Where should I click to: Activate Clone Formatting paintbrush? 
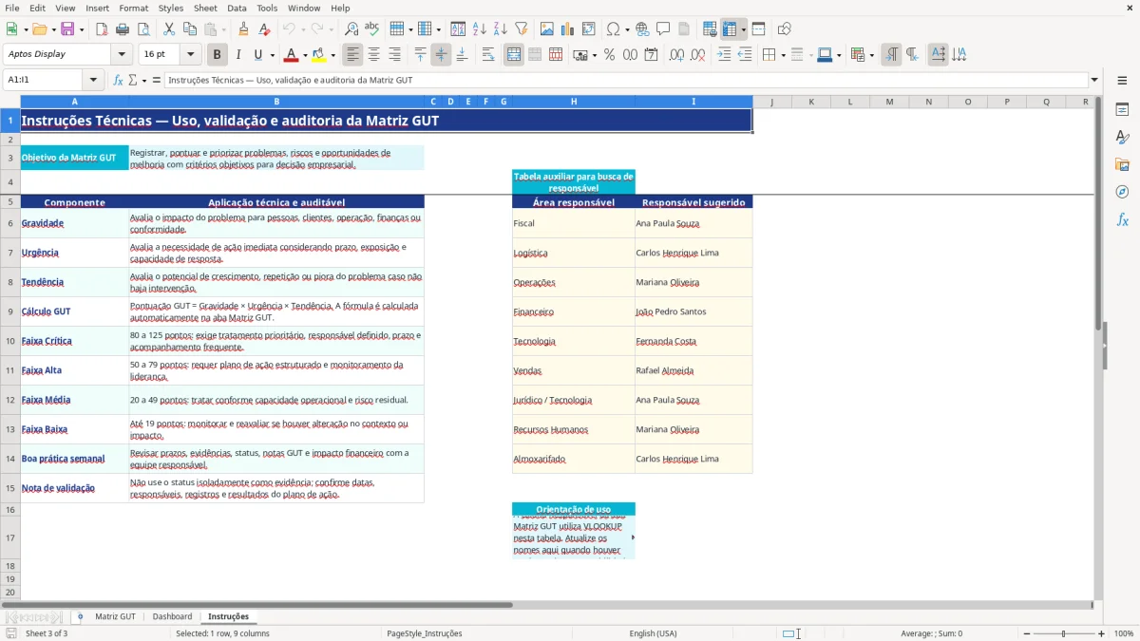pos(244,29)
